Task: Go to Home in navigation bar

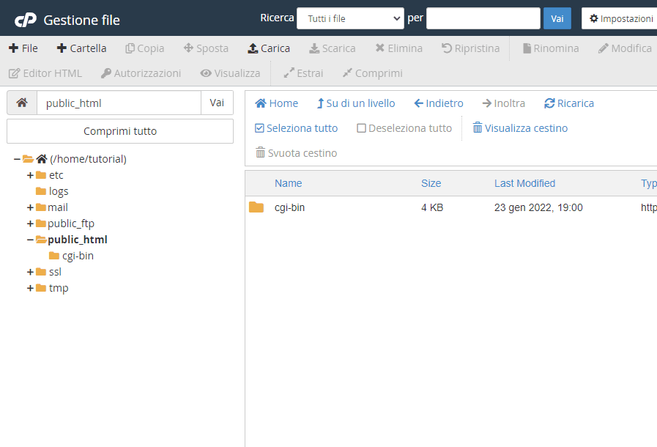Action: pyautogui.click(x=277, y=103)
